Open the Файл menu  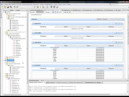coord(2,4)
